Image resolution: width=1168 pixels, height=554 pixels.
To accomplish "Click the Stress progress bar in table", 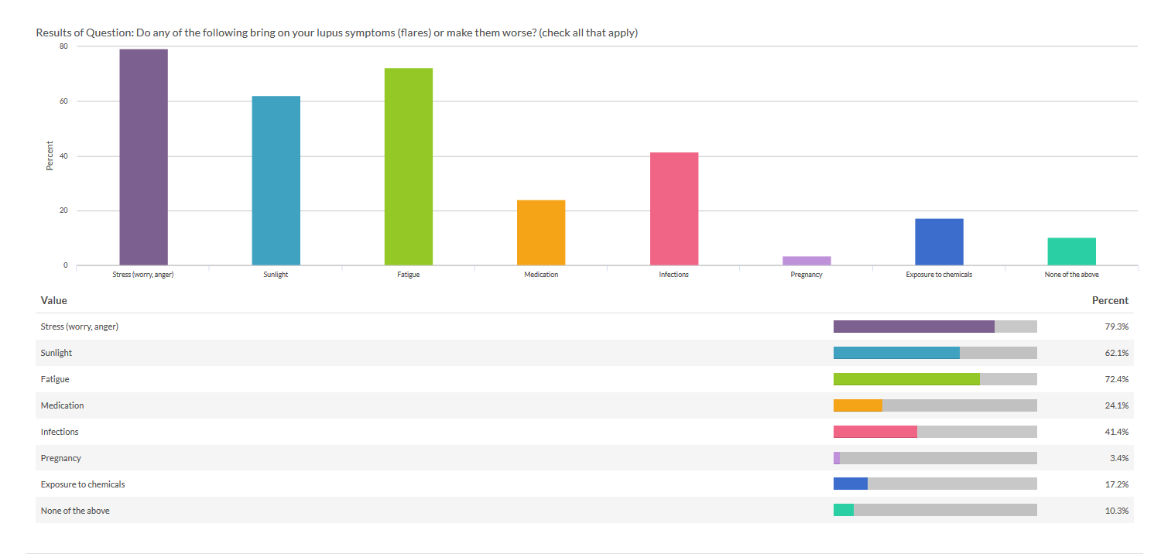I will (x=935, y=327).
